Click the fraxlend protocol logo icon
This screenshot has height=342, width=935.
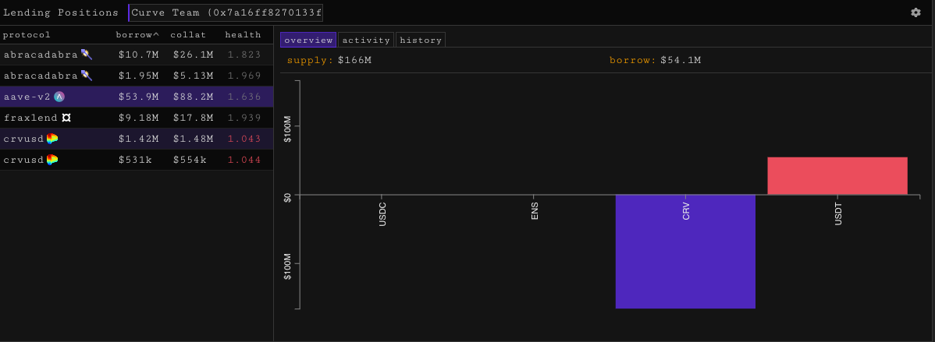pyautogui.click(x=67, y=118)
